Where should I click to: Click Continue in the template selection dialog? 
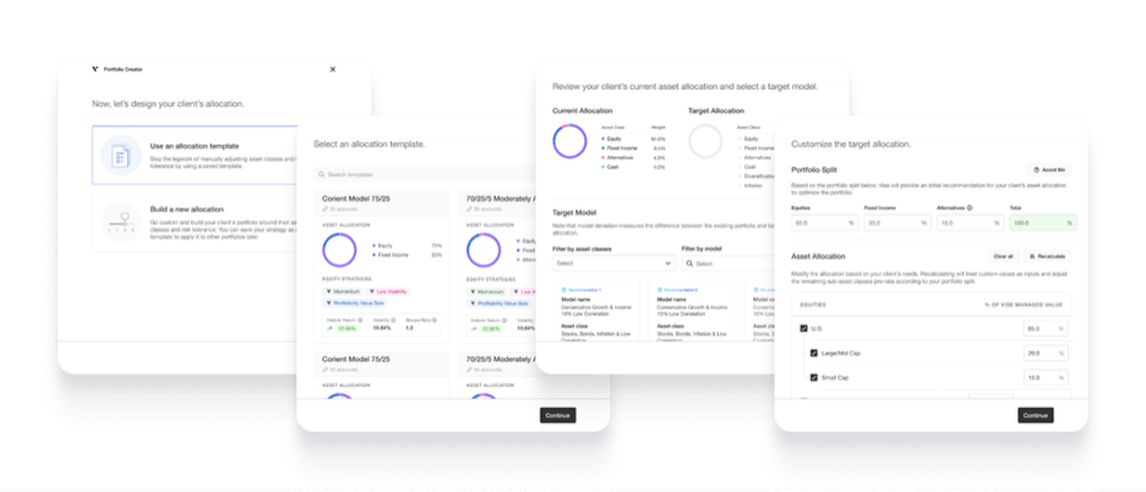click(557, 415)
